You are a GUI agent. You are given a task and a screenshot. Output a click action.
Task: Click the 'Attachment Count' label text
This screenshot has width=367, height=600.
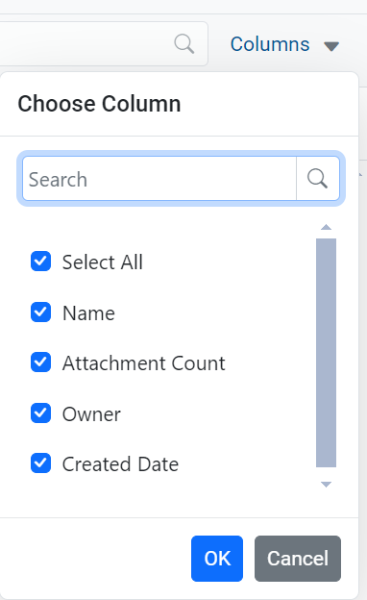[x=144, y=363]
